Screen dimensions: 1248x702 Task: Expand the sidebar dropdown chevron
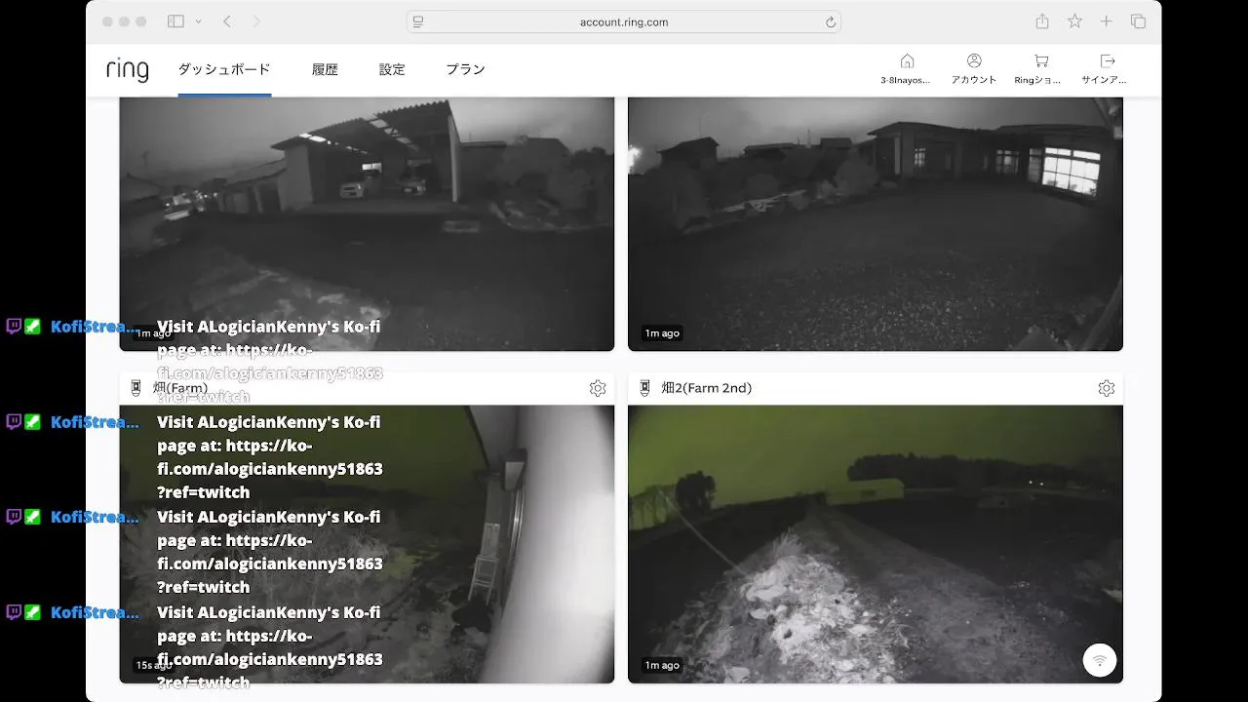[x=199, y=21]
